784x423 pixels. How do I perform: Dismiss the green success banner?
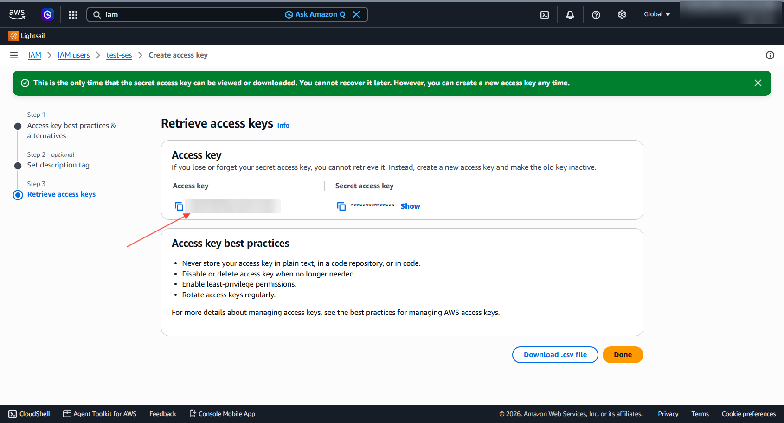pos(758,83)
